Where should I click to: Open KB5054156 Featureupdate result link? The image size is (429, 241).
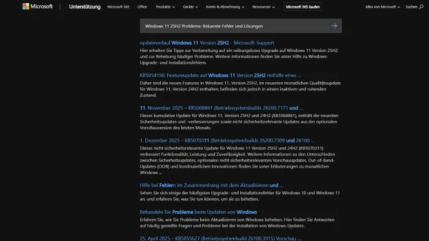[220, 75]
